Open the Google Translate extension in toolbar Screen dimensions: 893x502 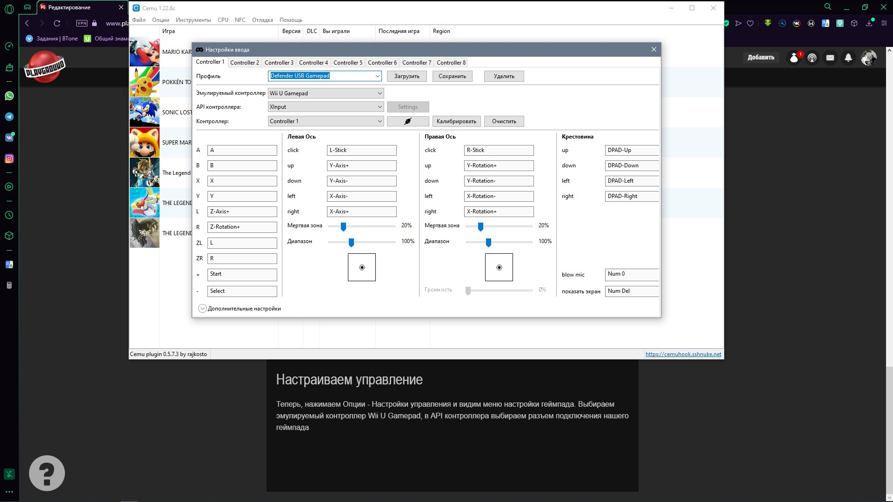coord(826,23)
